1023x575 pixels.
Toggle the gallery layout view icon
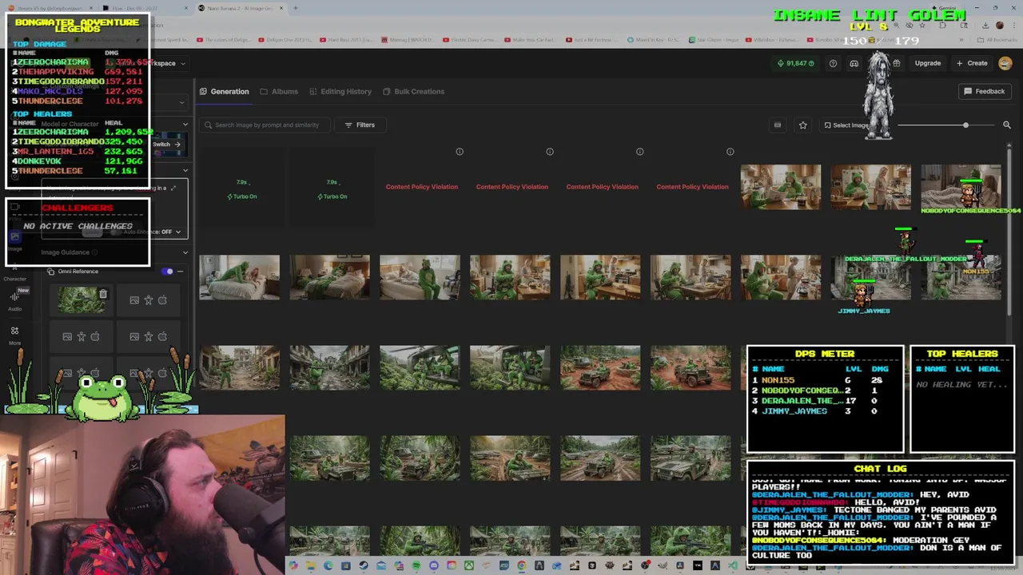[x=778, y=125]
